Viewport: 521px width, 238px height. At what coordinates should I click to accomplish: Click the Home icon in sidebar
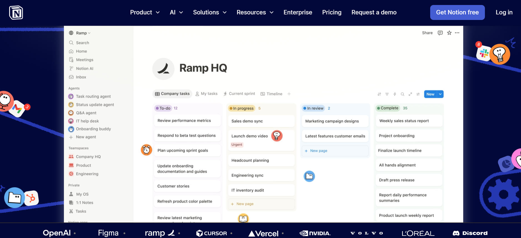(x=71, y=51)
